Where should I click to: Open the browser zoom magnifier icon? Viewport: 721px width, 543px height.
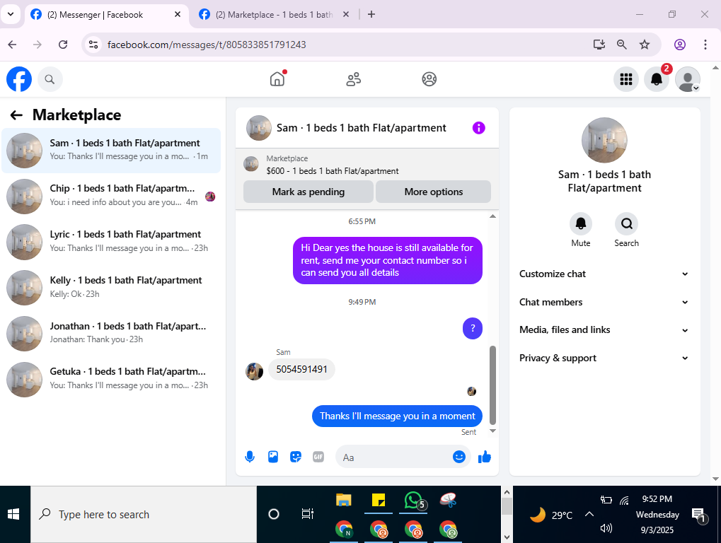point(622,45)
